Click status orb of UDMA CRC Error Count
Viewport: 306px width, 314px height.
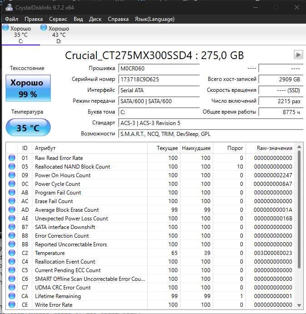pyautogui.click(x=12, y=287)
